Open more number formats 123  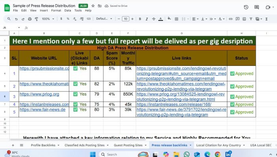tap(89, 19)
